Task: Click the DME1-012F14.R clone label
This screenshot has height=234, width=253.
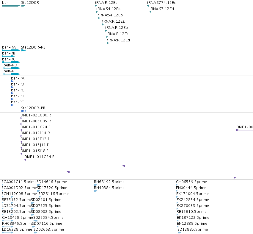Action: coord(35,133)
